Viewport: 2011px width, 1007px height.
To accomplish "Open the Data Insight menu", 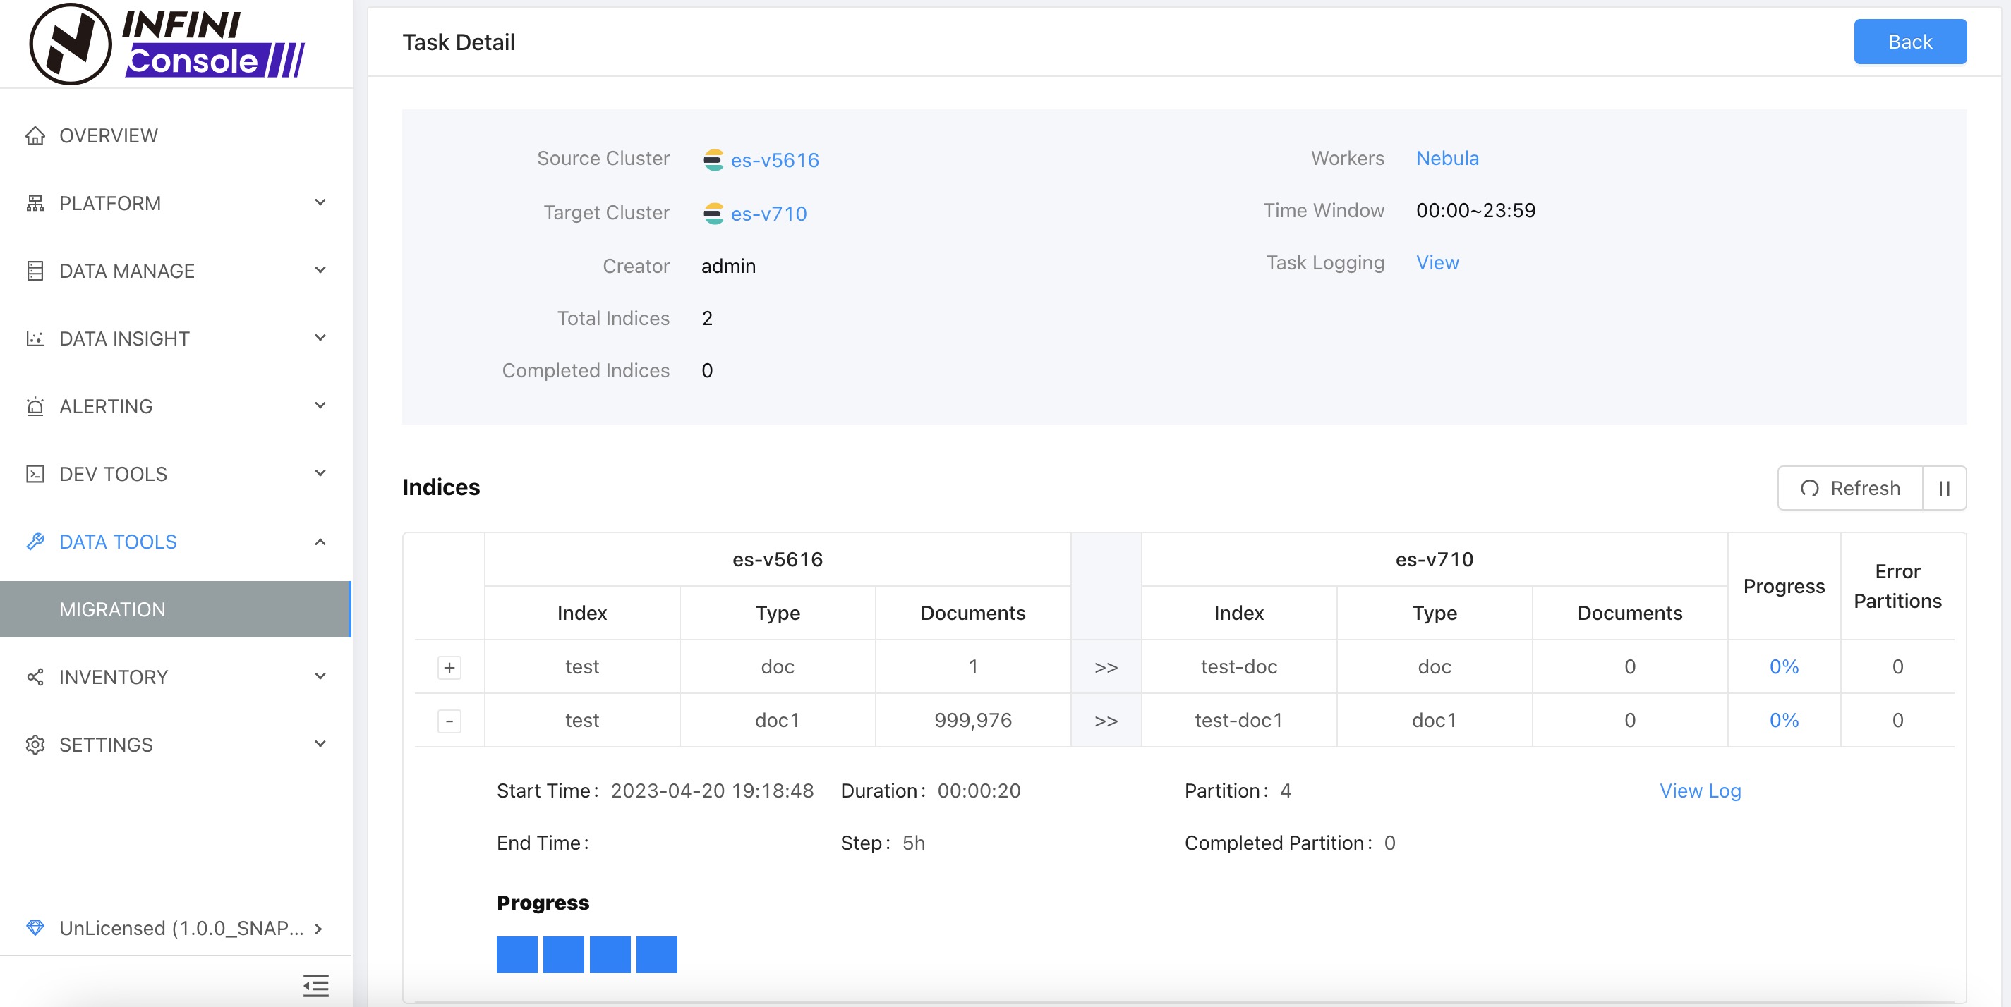I will click(124, 338).
